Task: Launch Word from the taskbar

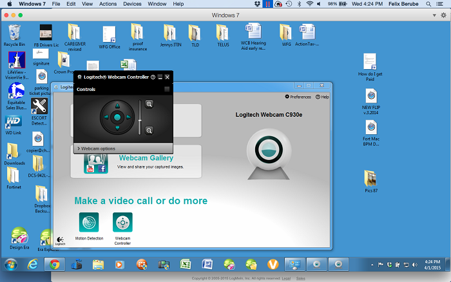Action: coord(207,265)
